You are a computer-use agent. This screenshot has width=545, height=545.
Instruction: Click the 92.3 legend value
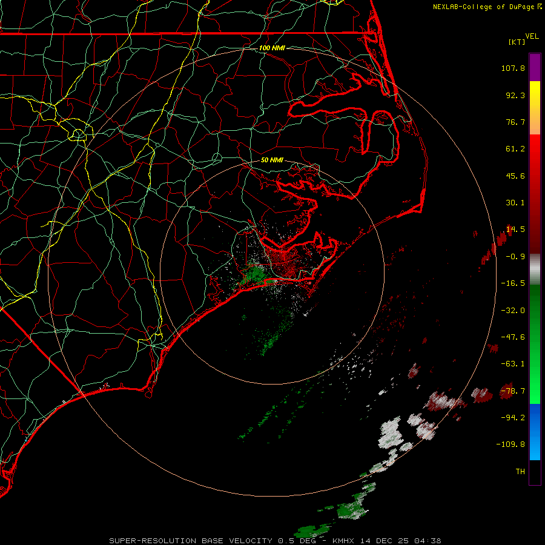(515, 95)
